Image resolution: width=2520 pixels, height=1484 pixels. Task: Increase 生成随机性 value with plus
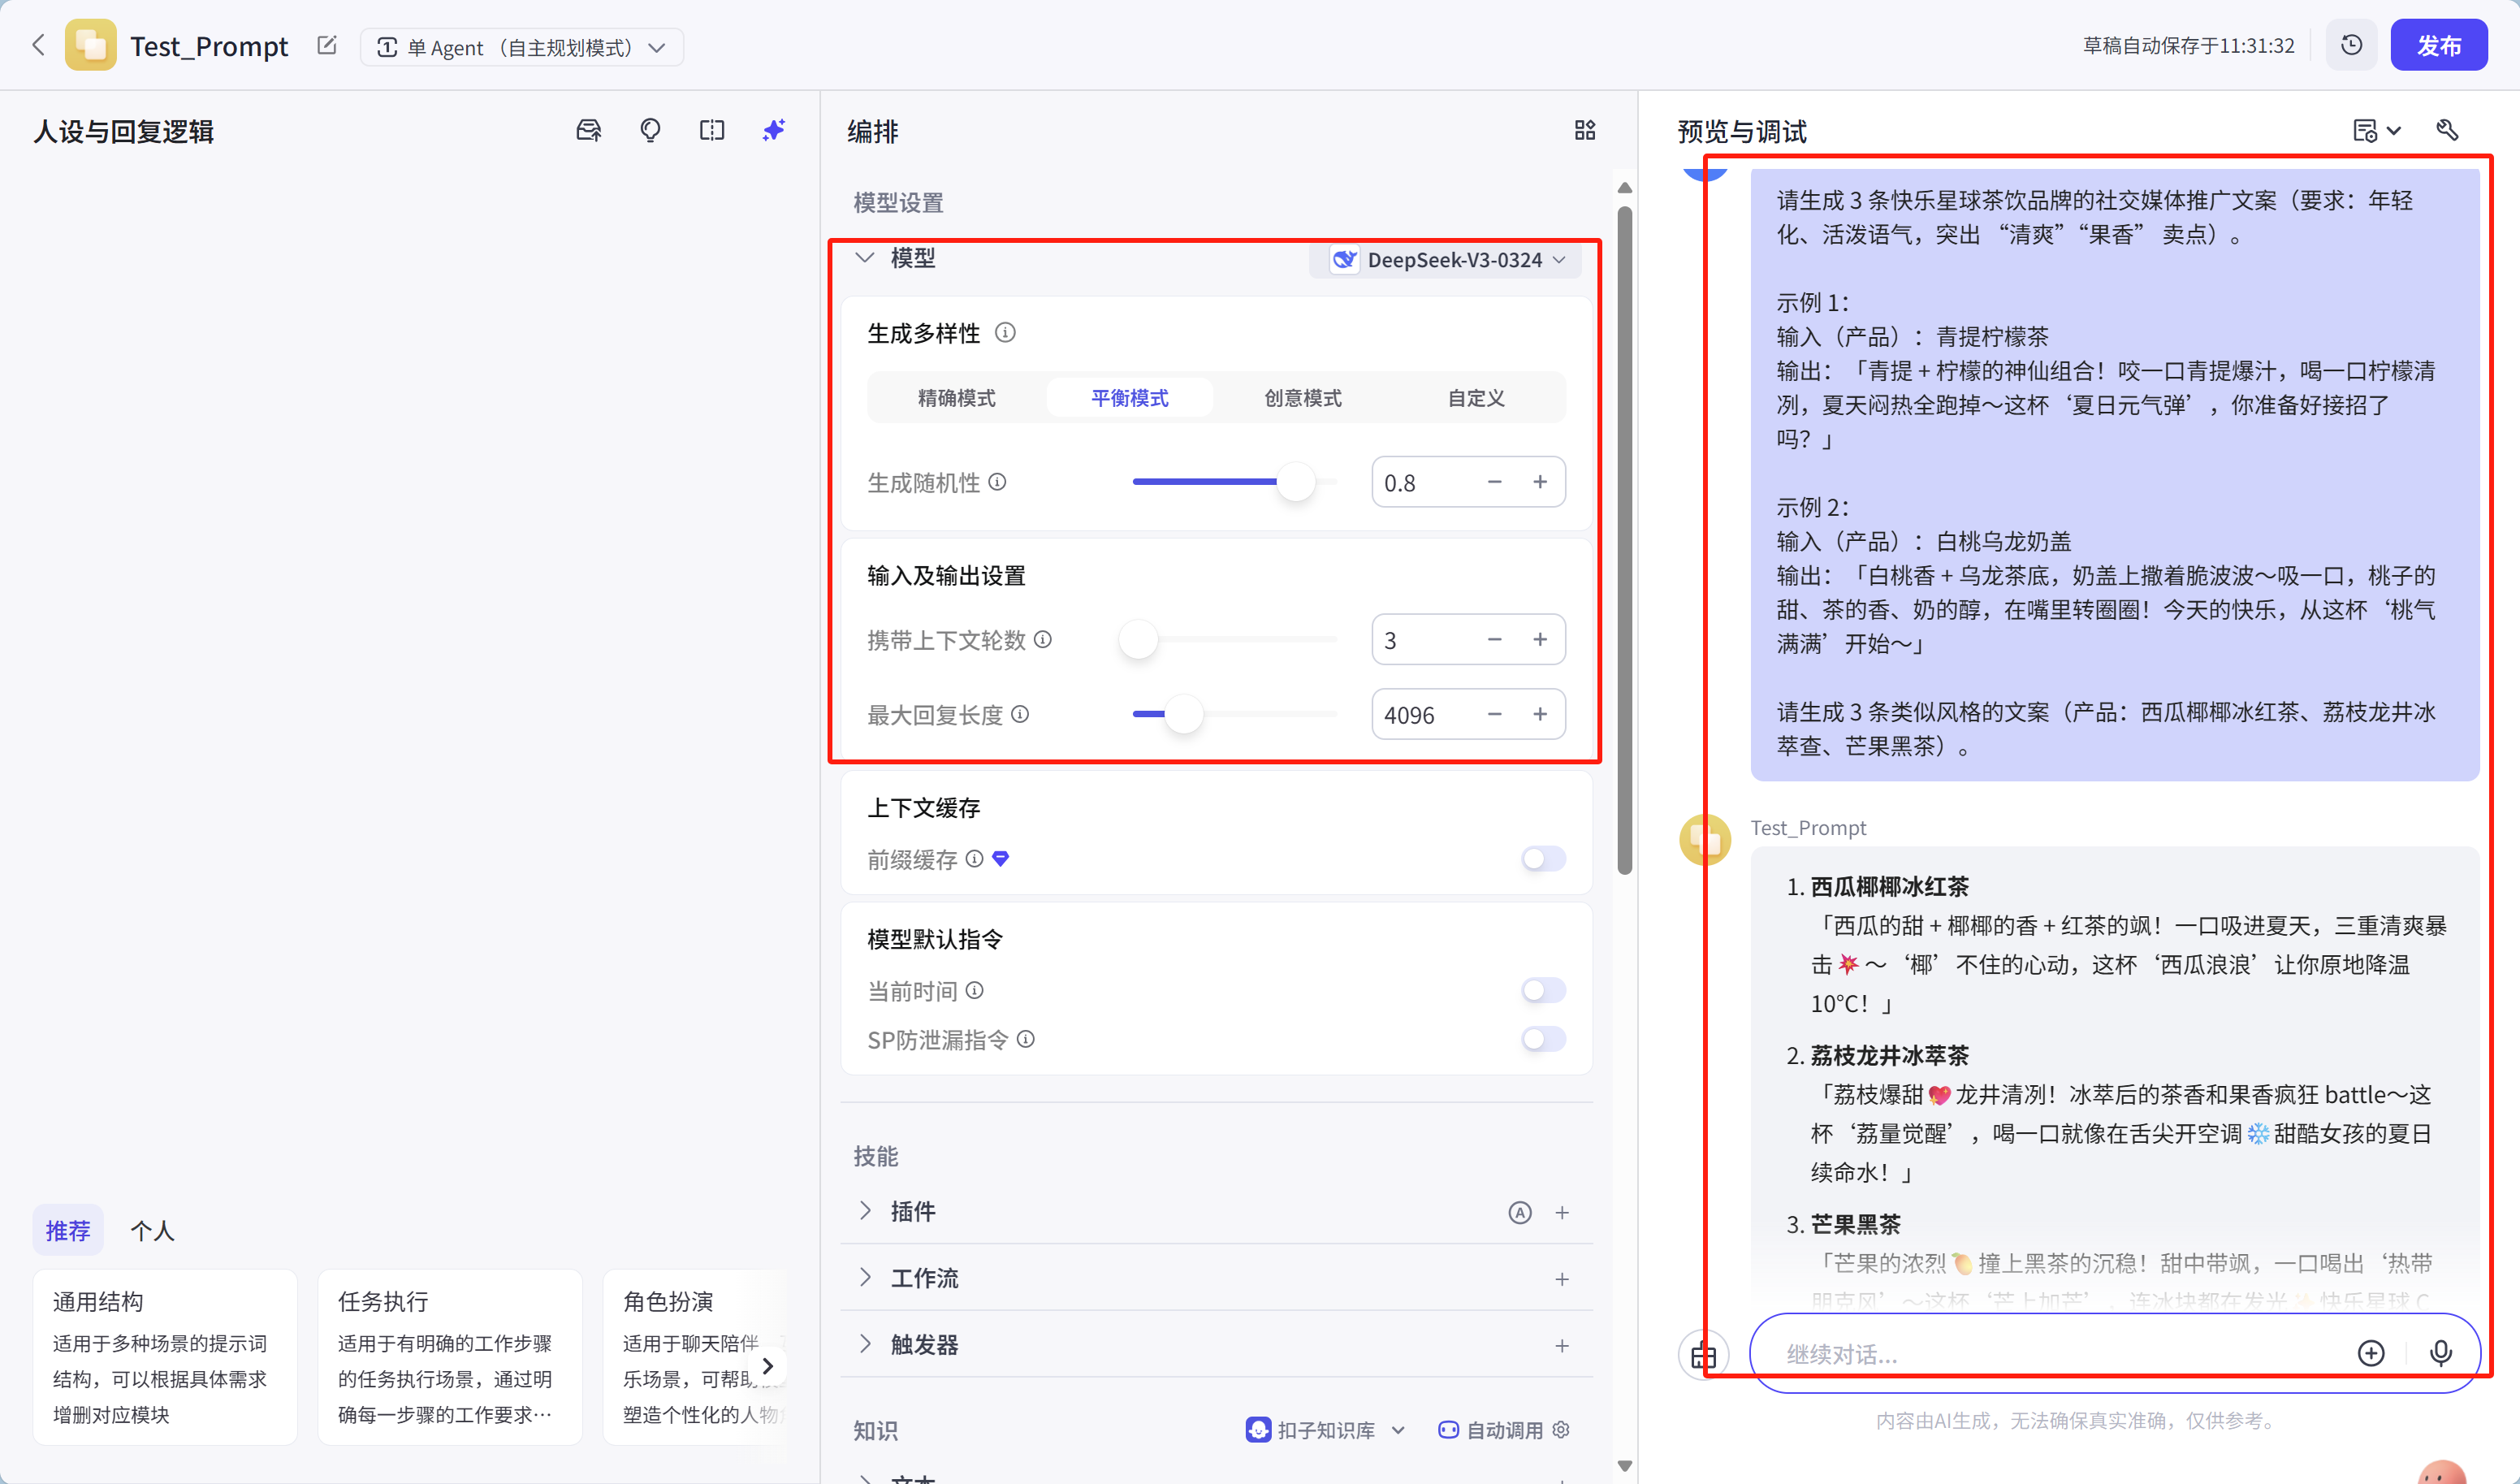point(1540,482)
